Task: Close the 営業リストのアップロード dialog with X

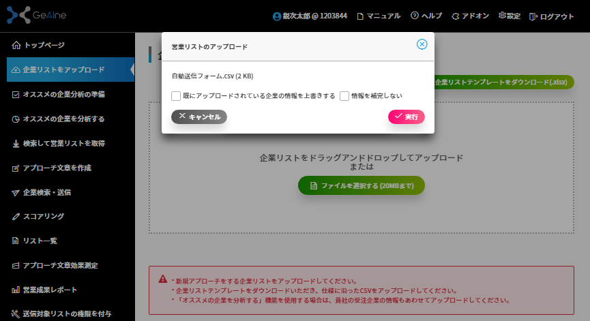Action: 422,44
